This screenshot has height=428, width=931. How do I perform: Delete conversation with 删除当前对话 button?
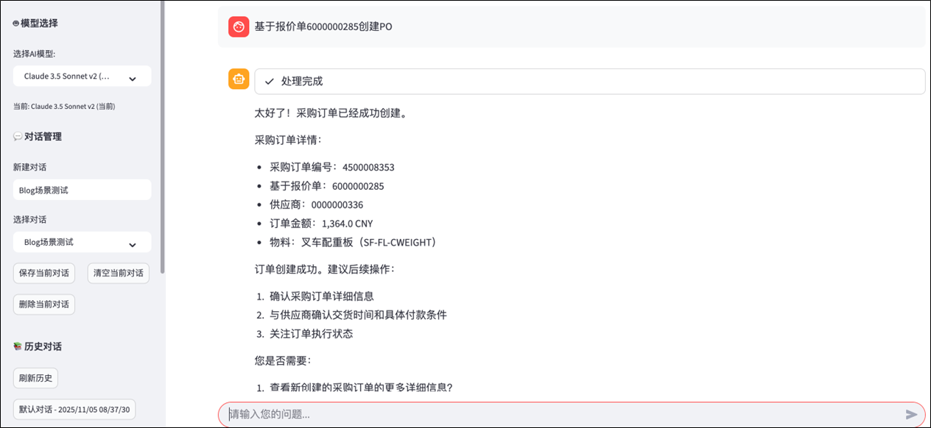44,304
